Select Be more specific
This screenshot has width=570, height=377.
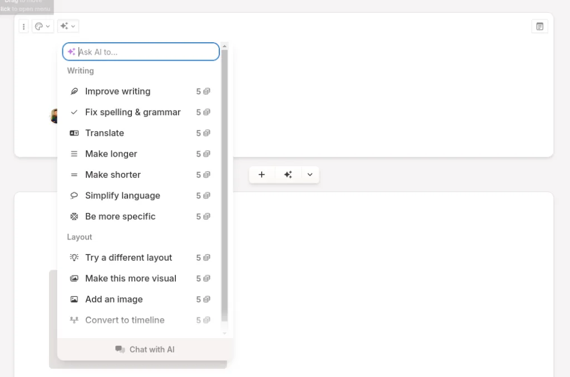(x=120, y=216)
